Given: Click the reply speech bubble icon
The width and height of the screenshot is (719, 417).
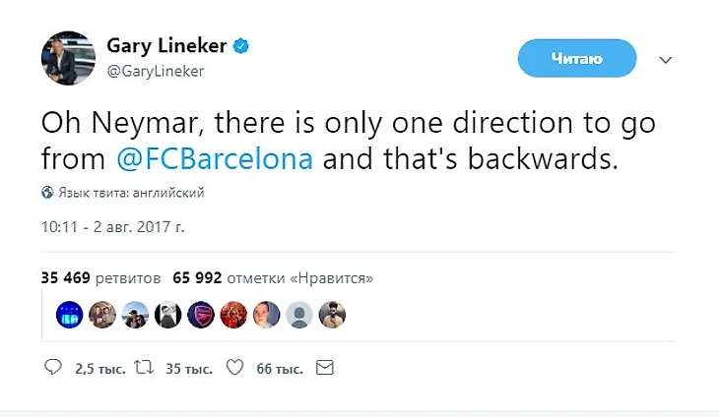Looking at the screenshot, I should (x=54, y=368).
